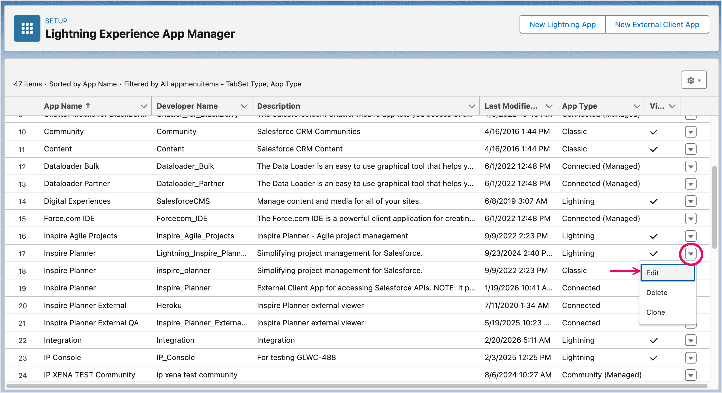Click the App Manager grid icon

[x=27, y=28]
